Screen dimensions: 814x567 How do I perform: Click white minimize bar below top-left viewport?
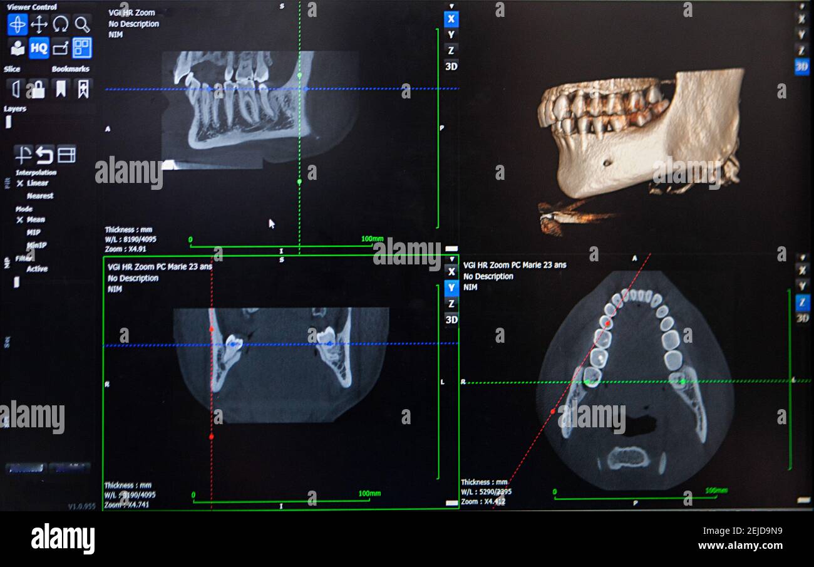451,249
